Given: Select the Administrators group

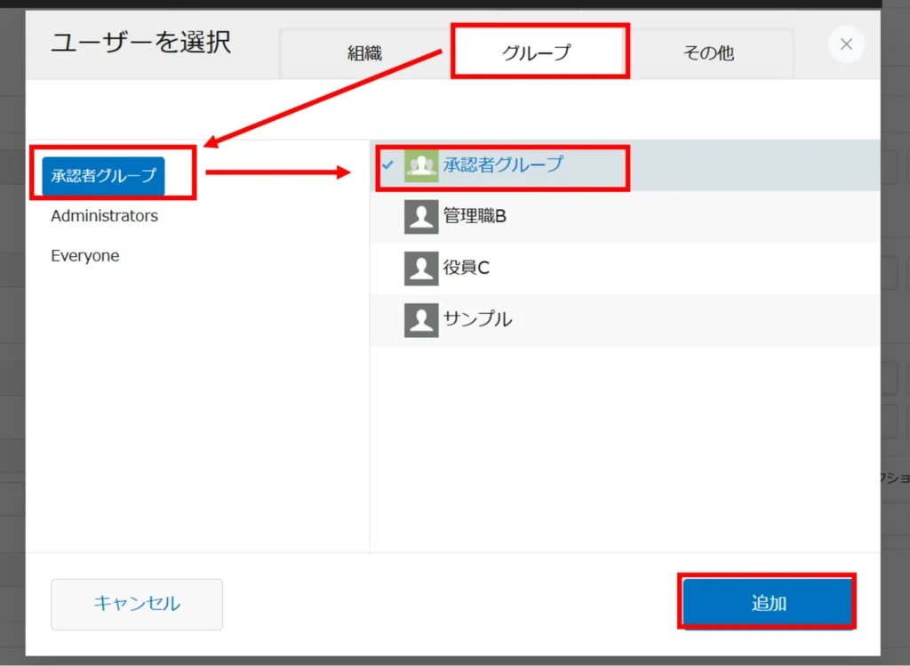Looking at the screenshot, I should (x=104, y=216).
